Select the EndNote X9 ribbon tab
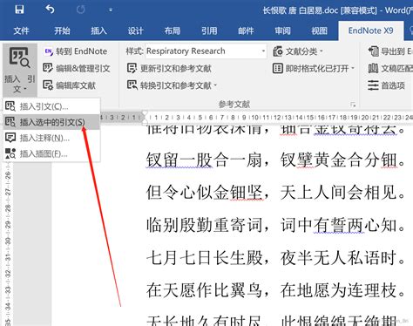 click(x=370, y=31)
